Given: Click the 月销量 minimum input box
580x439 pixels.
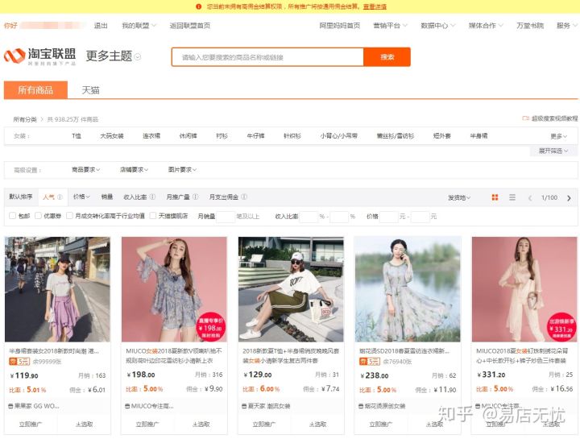Looking at the screenshot, I should 226,217.
